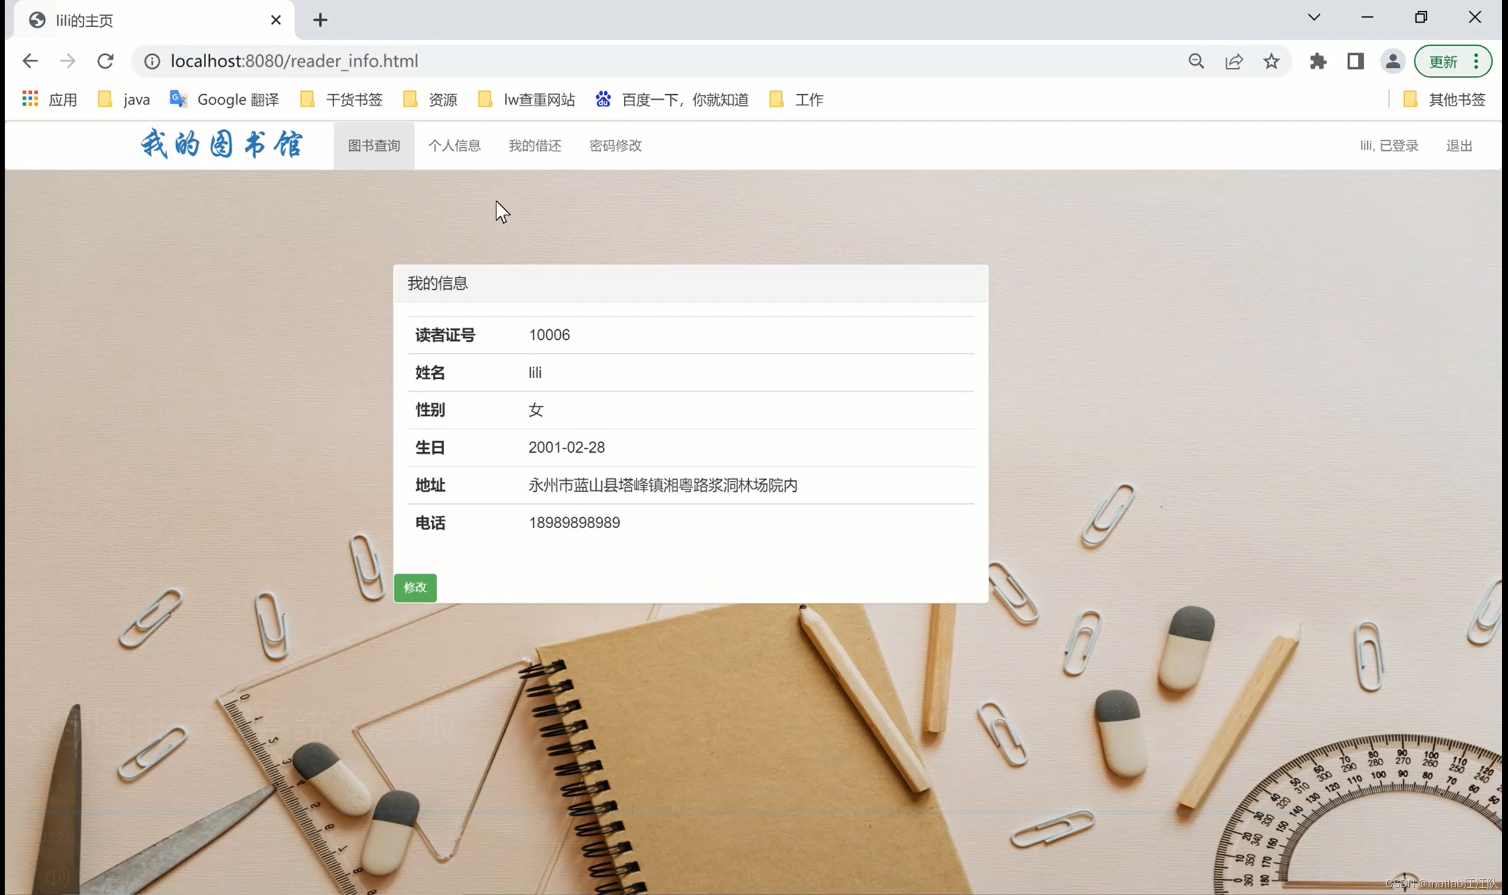Click the browser back arrow
Viewport: 1508px width, 895px height.
29,61
